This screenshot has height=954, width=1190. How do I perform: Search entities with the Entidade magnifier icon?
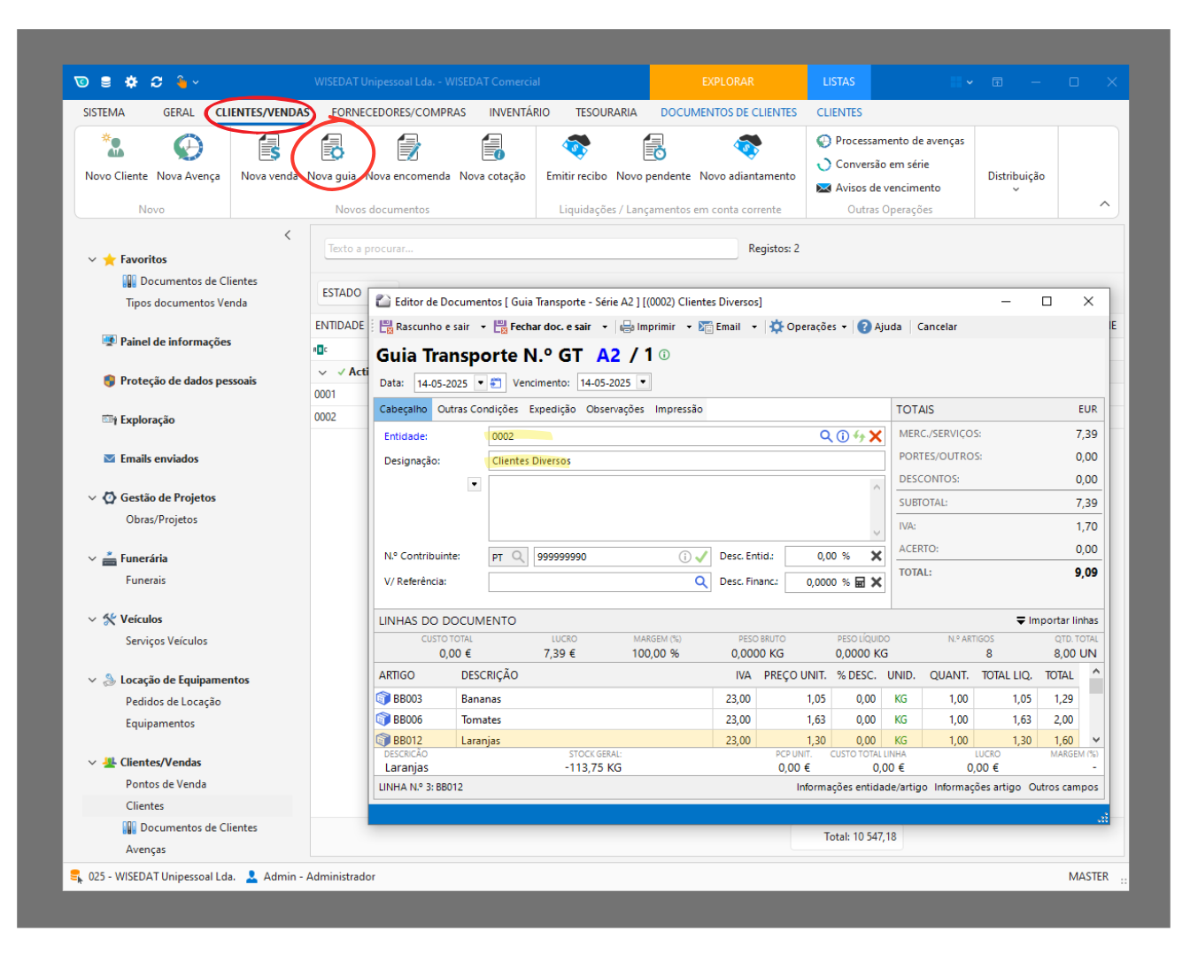pos(825,436)
